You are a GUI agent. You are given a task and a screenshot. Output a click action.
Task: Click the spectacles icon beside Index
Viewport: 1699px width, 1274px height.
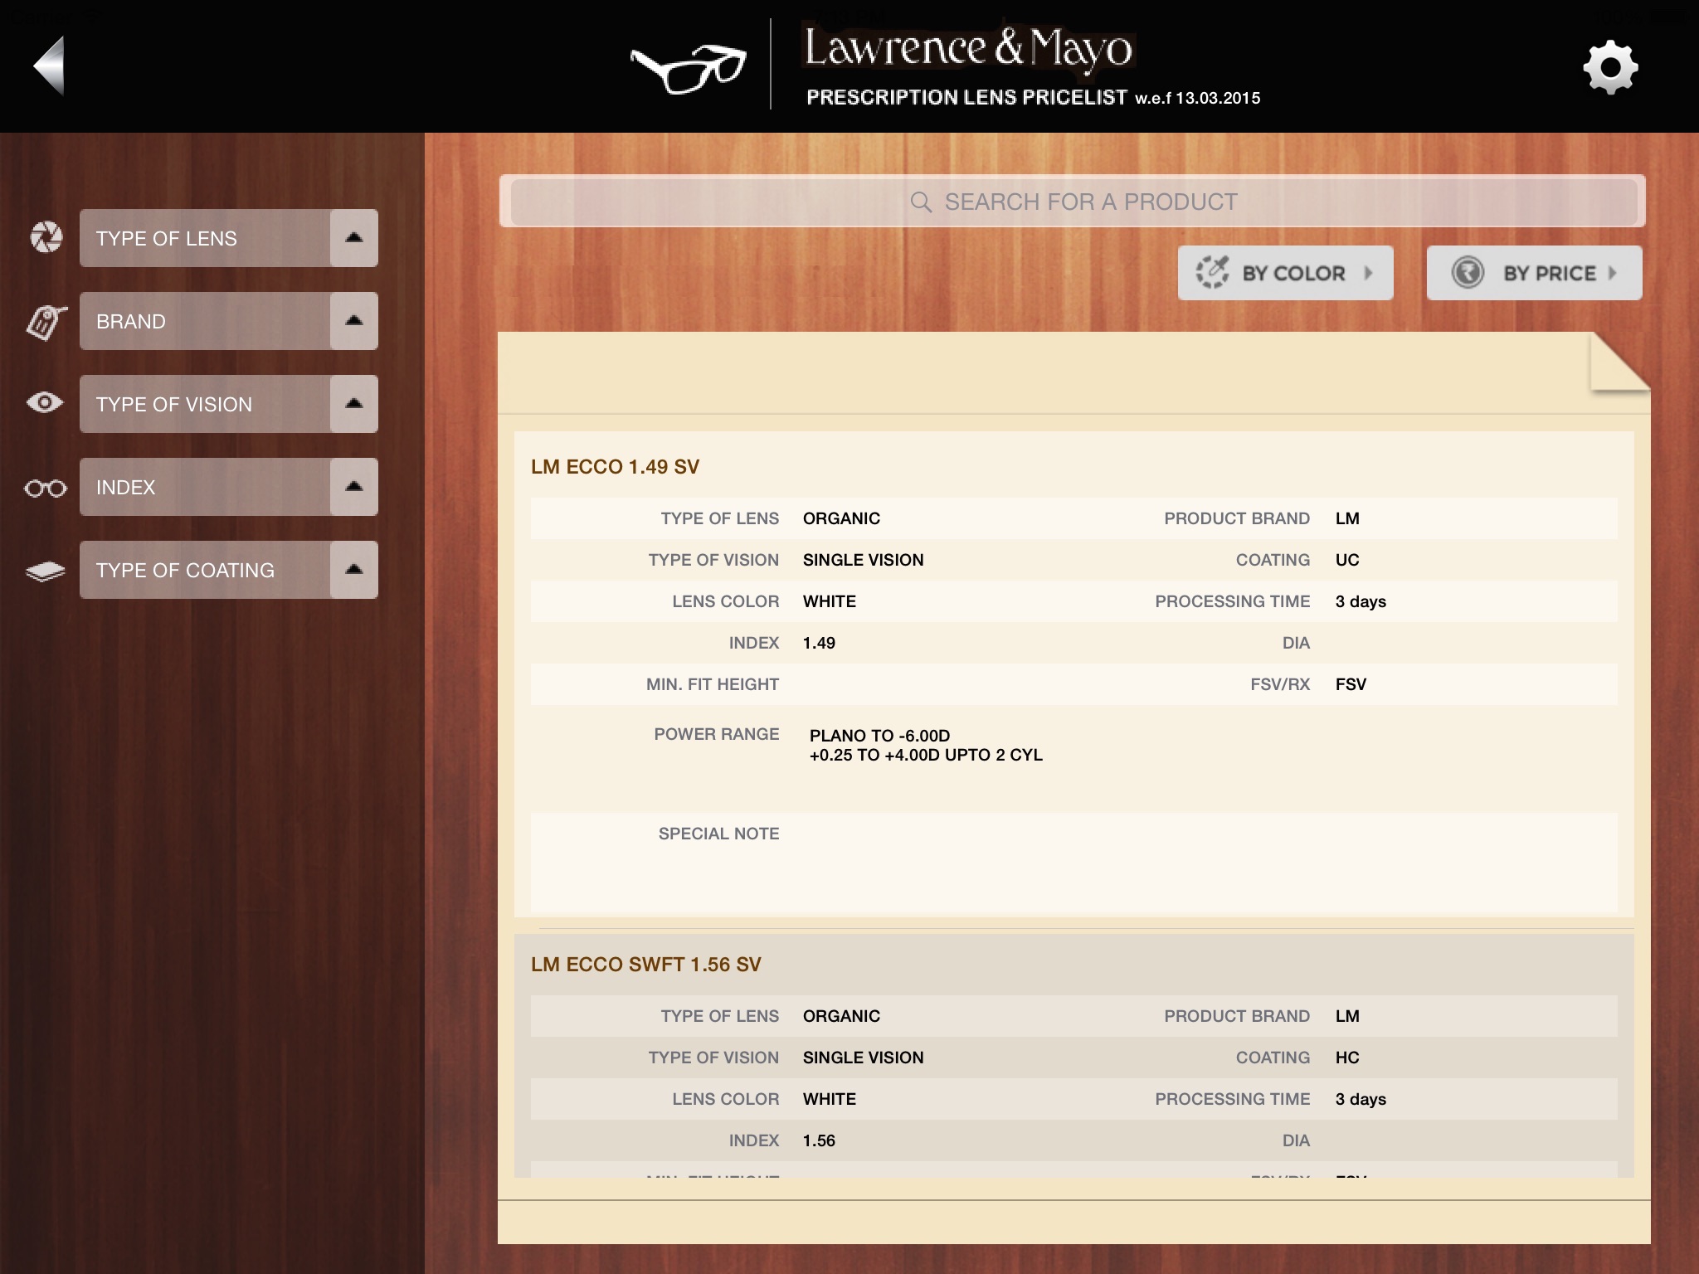[x=46, y=488]
